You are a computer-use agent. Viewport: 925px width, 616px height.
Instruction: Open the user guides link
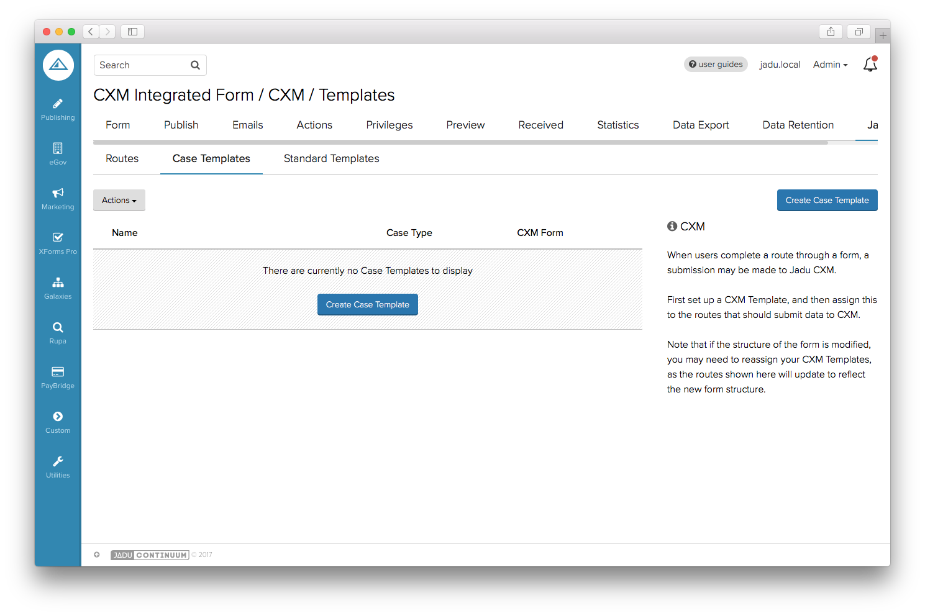tap(716, 65)
